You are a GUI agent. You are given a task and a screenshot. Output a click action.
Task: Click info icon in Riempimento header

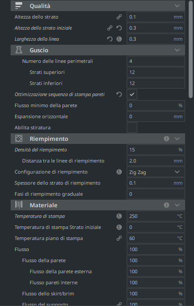(x=167, y=139)
